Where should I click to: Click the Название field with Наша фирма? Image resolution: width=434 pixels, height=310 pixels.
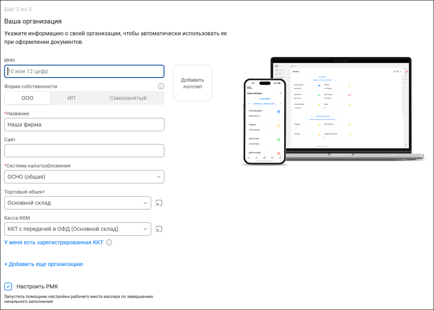pos(85,125)
